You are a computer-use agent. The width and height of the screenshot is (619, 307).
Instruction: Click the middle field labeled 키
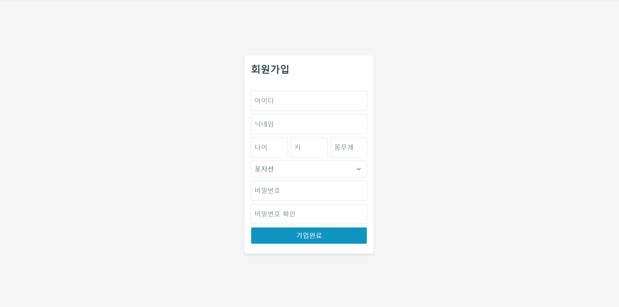309,147
